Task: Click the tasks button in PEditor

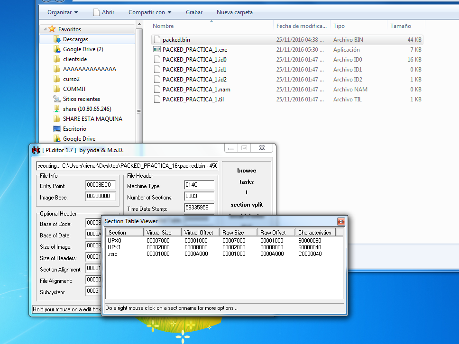Action: [247, 182]
